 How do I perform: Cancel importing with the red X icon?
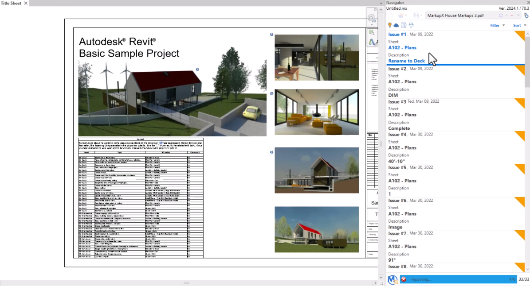tap(404, 279)
